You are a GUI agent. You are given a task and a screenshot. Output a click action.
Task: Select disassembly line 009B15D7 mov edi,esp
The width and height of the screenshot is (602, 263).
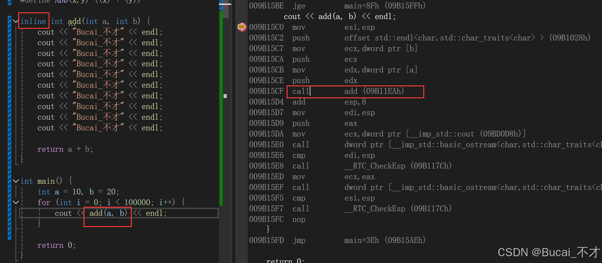pos(312,113)
